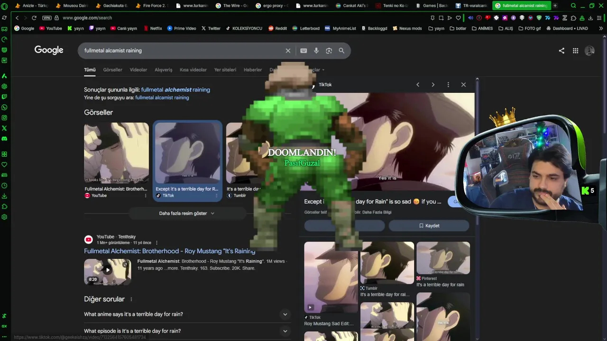Open WhatsApp in the Opera sidebar

point(4,107)
